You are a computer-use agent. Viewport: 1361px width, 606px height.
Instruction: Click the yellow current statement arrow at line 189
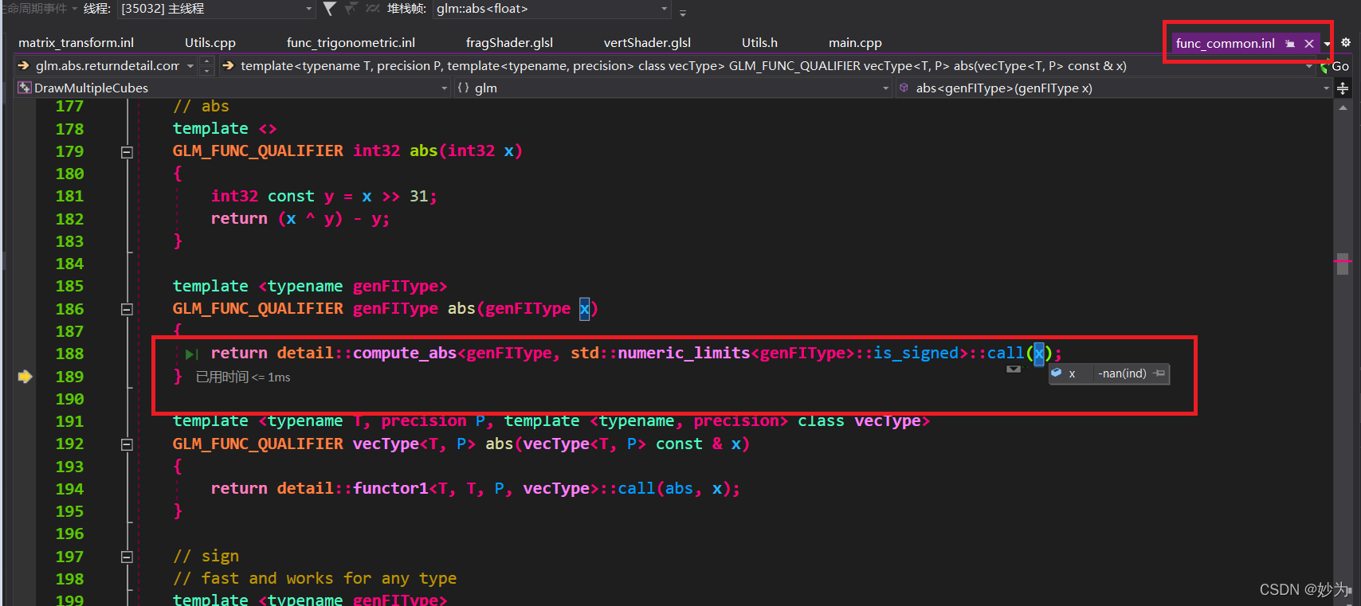coord(25,377)
